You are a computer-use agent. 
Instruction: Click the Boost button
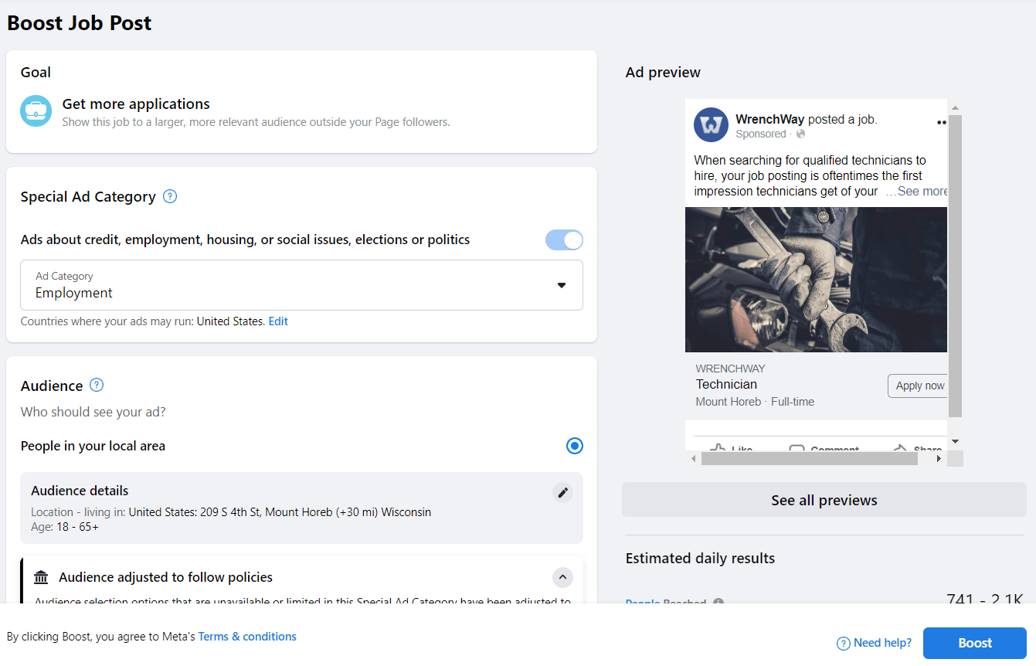tap(975, 643)
